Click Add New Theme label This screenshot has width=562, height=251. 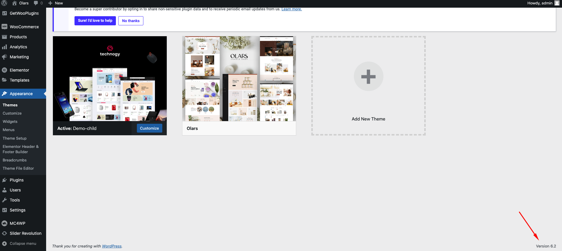[x=368, y=119]
